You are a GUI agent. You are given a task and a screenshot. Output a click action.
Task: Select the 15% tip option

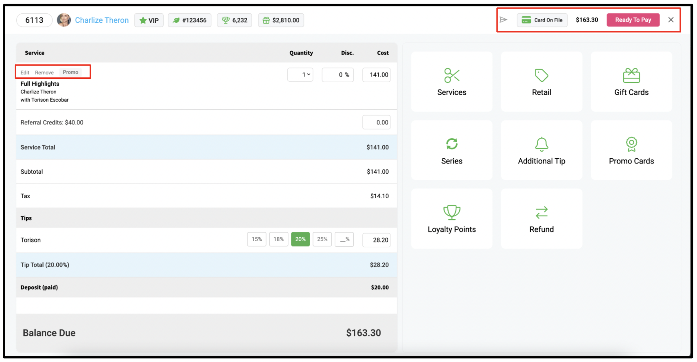point(256,239)
